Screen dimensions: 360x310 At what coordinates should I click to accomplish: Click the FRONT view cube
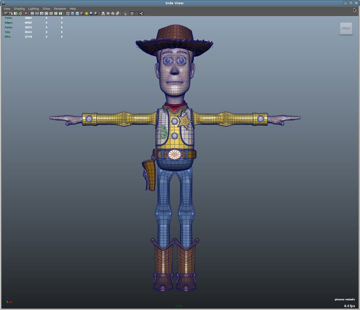click(x=346, y=28)
